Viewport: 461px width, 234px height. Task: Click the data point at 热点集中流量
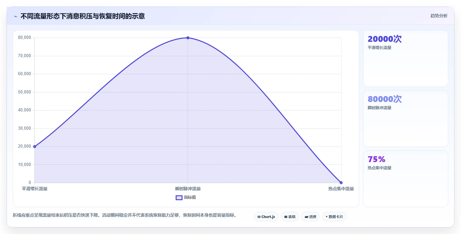(341, 183)
